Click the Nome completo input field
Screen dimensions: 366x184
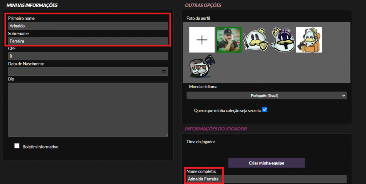click(x=267, y=179)
